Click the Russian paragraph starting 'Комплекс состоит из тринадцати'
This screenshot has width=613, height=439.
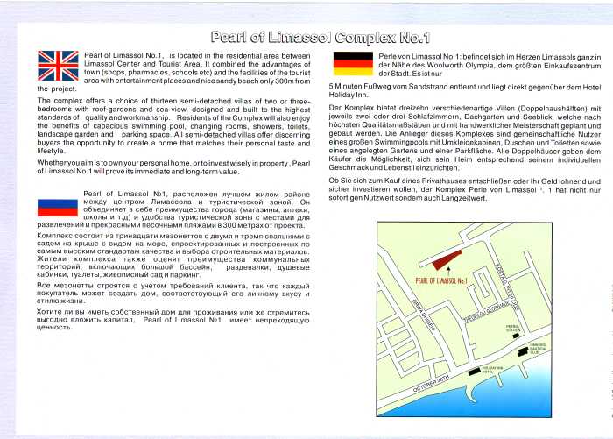coord(173,255)
